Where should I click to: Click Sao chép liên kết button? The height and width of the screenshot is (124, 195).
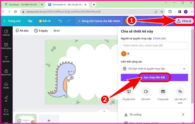pyautogui.click(x=154, y=77)
